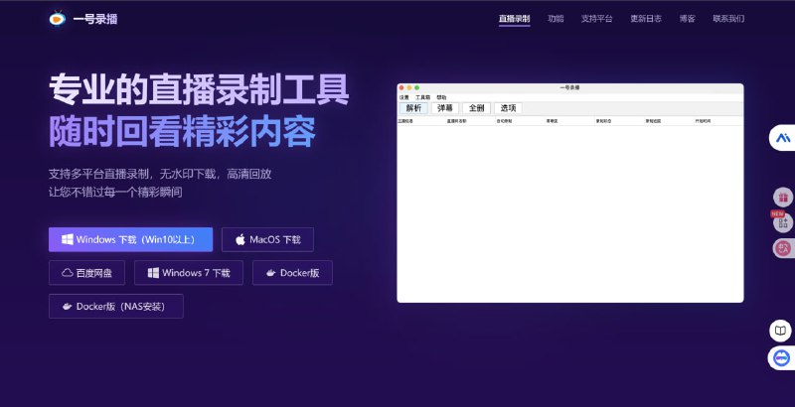Click the blue robot chat icon
Screen dimensions: 795x407
pyautogui.click(x=782, y=357)
